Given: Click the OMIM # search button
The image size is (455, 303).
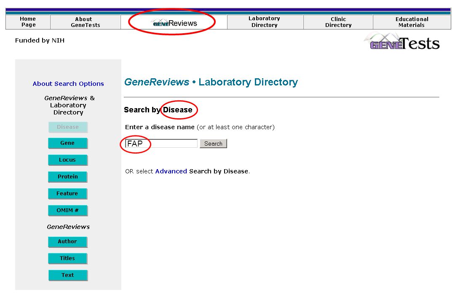Looking at the screenshot, I should tap(67, 210).
